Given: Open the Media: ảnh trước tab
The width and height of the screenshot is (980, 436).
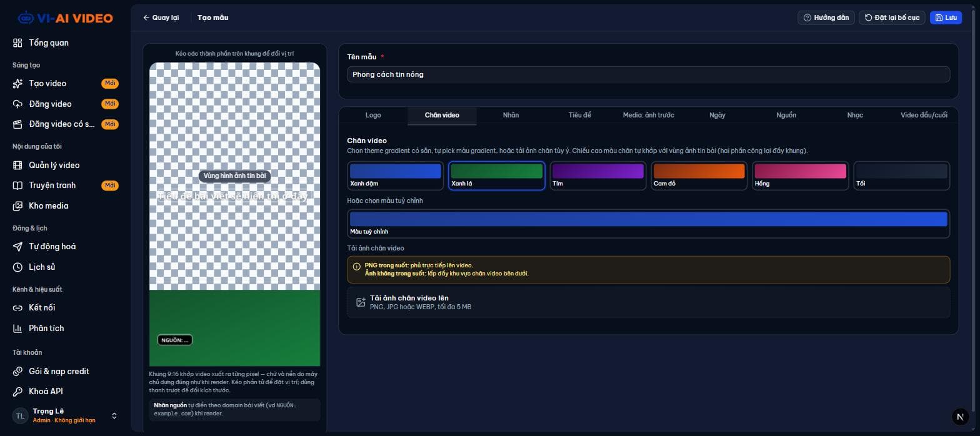Looking at the screenshot, I should click(649, 116).
